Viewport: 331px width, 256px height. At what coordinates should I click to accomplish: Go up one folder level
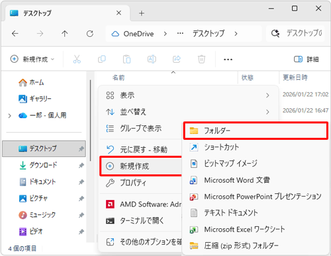[65, 34]
